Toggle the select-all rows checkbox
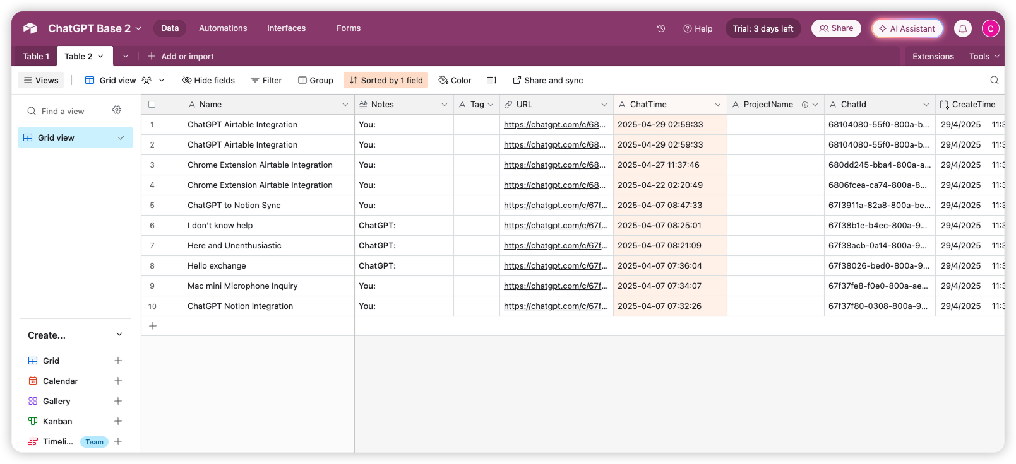The image size is (1016, 464). click(152, 105)
